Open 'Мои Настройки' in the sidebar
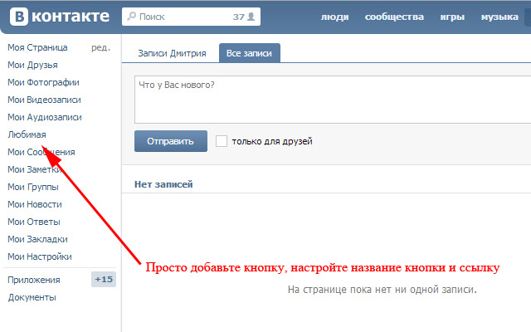This screenshot has height=332, width=531. 39,256
